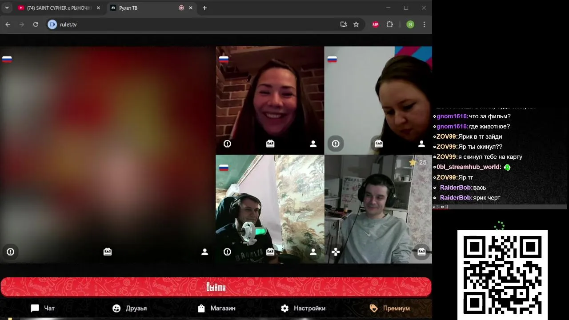Click the flag on the top-right video tile
This screenshot has width=569, height=320.
coord(332,59)
